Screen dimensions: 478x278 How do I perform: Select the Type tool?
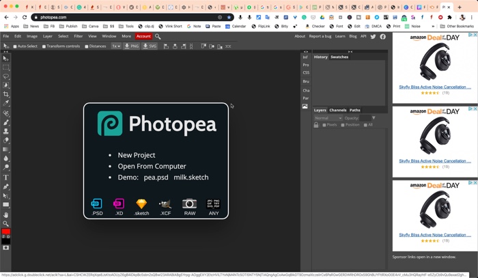(x=5, y=178)
